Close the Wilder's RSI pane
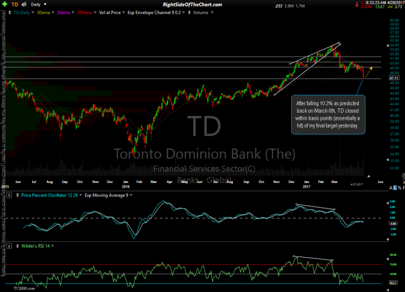Viewport: 405px width, 292px height. coord(9,246)
